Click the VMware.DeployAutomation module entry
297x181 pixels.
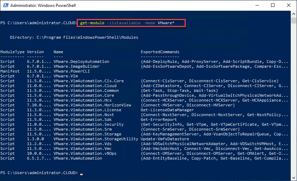pos(81,61)
